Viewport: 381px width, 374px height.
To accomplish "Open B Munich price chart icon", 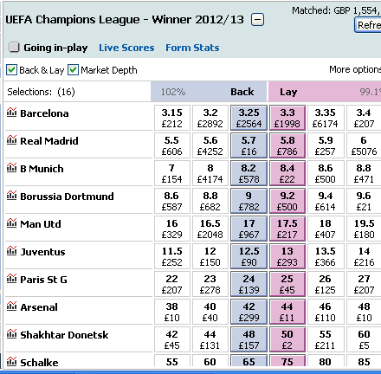I will [x=11, y=167].
